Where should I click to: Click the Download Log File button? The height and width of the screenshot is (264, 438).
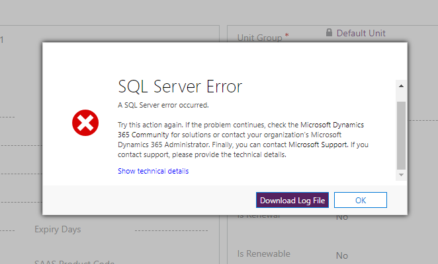[292, 200]
